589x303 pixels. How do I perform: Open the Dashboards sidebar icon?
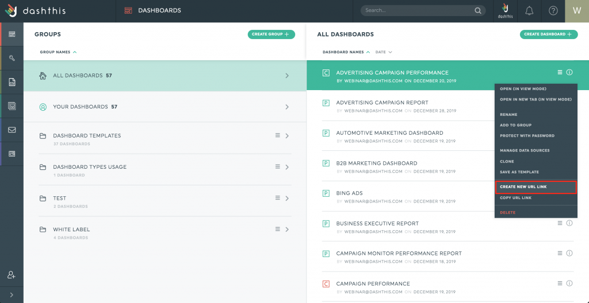pyautogui.click(x=12, y=34)
